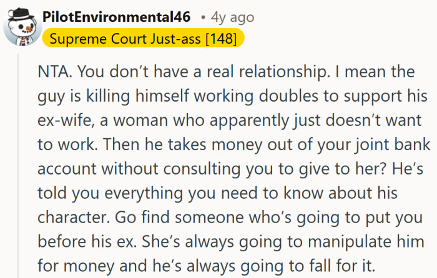The width and height of the screenshot is (437, 278).
Task: Click the "NTA" verdict at comment start
Action: coord(52,72)
